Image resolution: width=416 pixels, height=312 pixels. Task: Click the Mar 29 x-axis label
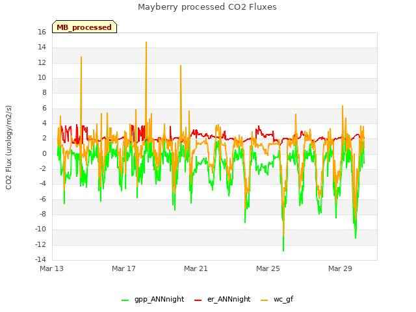click(x=340, y=268)
